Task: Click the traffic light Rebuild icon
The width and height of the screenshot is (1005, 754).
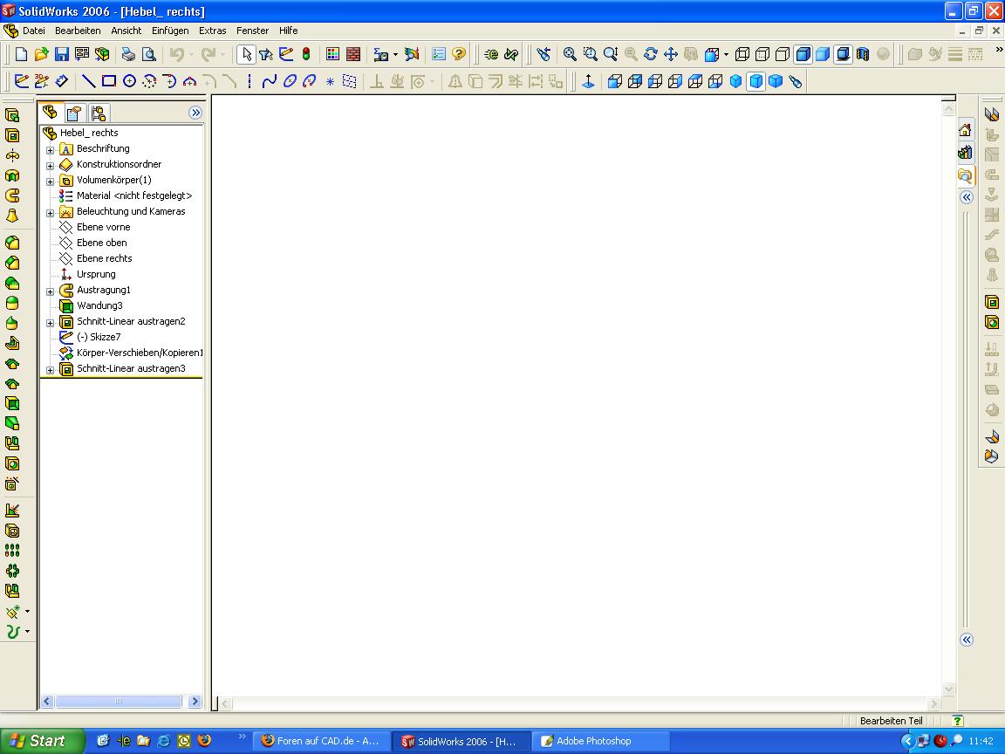Action: tap(306, 54)
